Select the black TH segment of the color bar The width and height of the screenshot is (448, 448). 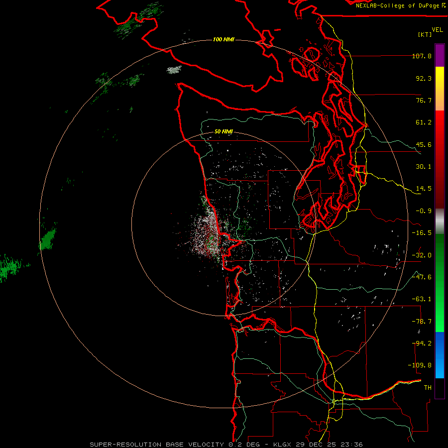click(x=440, y=388)
